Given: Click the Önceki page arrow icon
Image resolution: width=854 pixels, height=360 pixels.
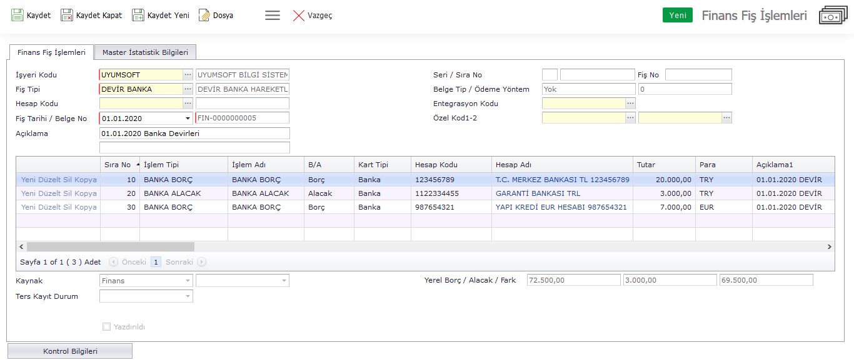Looking at the screenshot, I should point(113,262).
